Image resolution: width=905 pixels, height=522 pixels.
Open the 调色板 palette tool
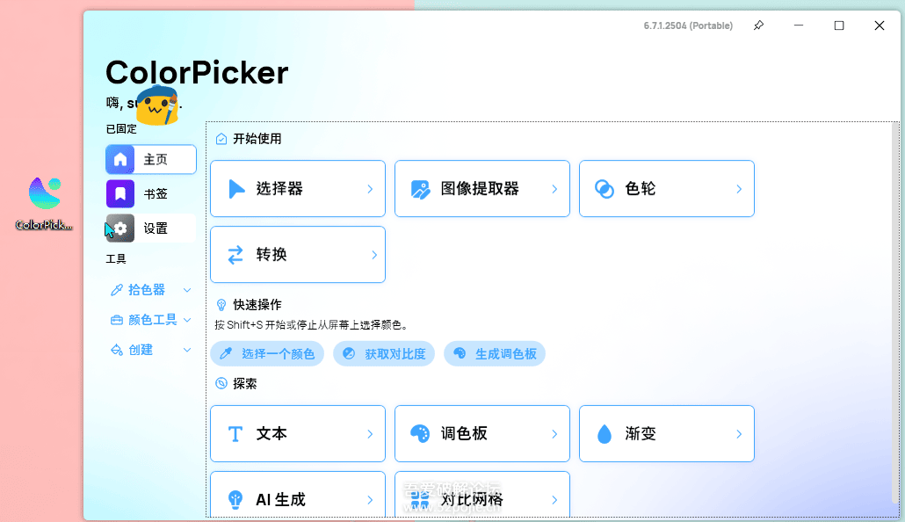tap(481, 433)
